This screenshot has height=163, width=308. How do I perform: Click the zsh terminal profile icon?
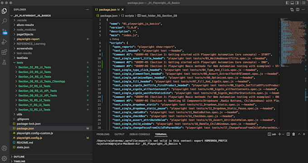pyautogui.click(x=272, y=134)
